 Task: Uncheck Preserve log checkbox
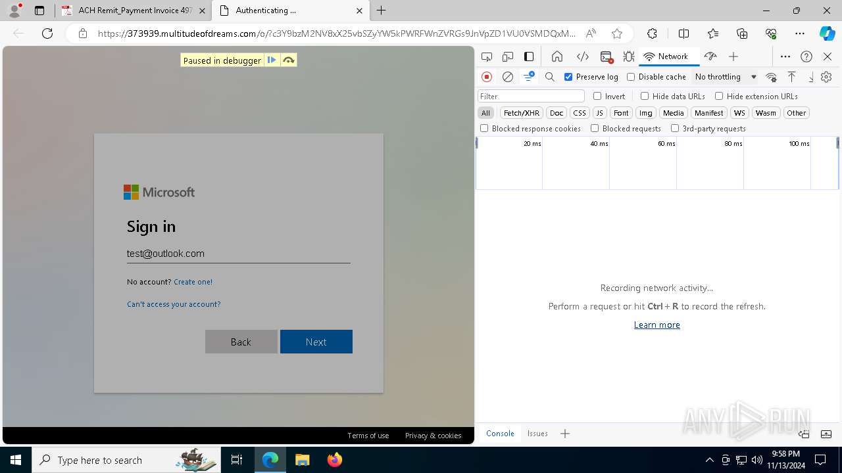[568, 77]
